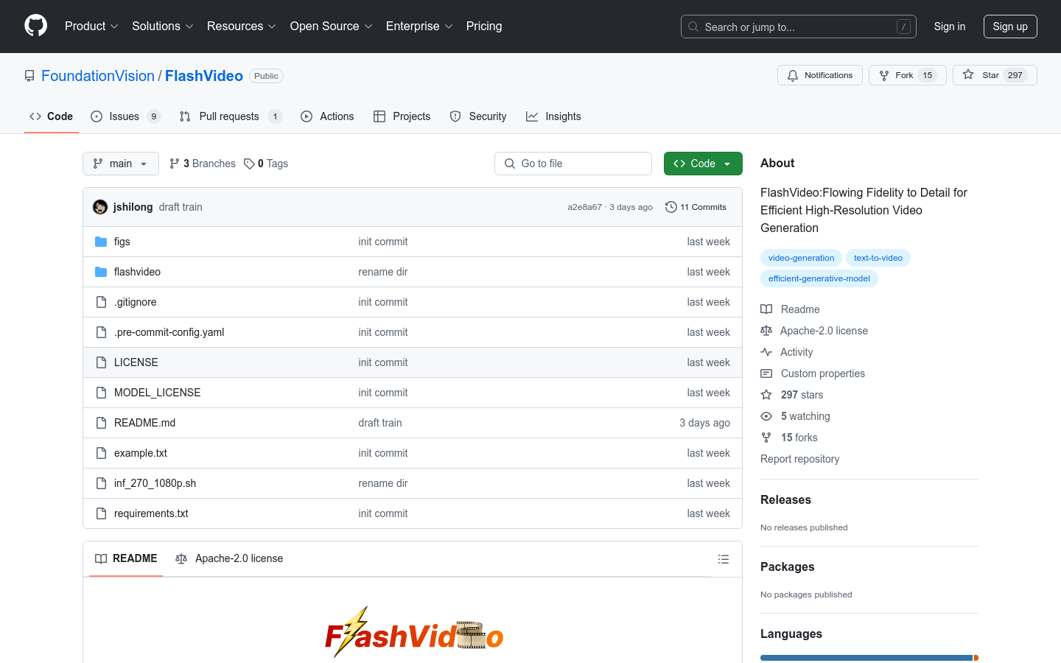Screen dimensions: 1061x663
Task: Expand the Resources menu
Action: point(242,27)
